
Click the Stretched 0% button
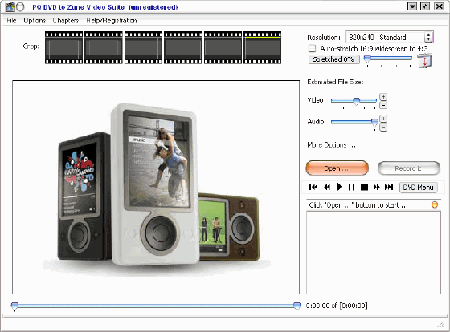pyautogui.click(x=333, y=59)
